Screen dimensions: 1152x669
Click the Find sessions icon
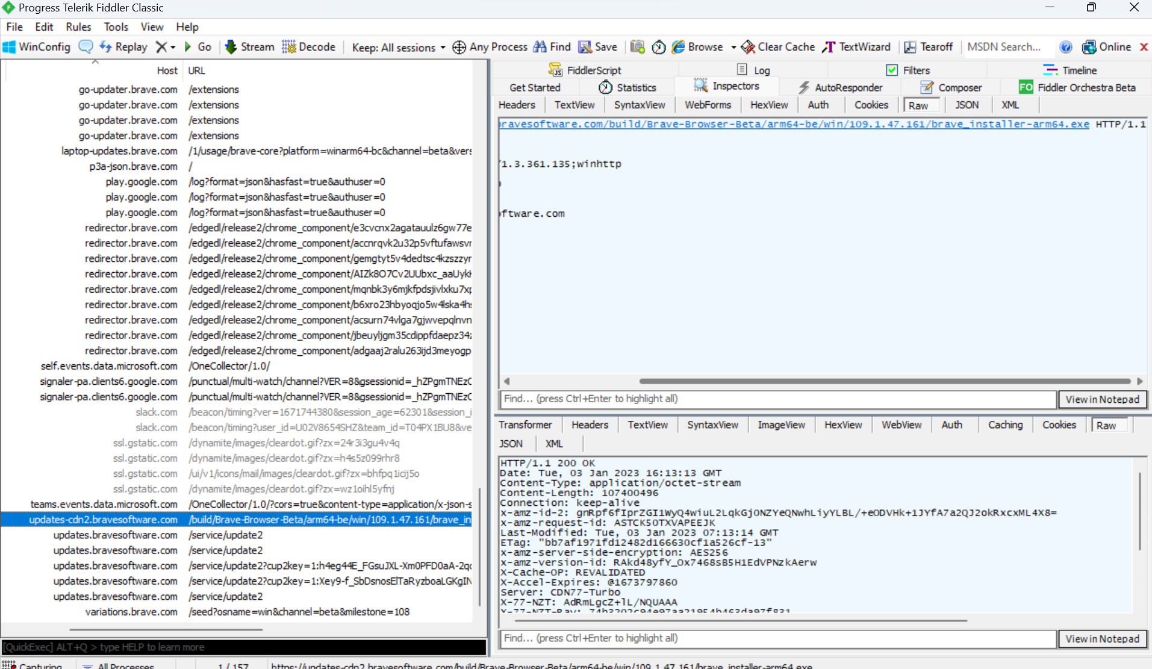click(x=551, y=46)
